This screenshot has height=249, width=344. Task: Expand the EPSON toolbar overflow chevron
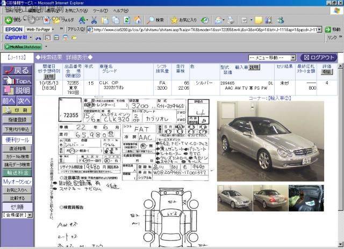pyautogui.click(x=61, y=28)
